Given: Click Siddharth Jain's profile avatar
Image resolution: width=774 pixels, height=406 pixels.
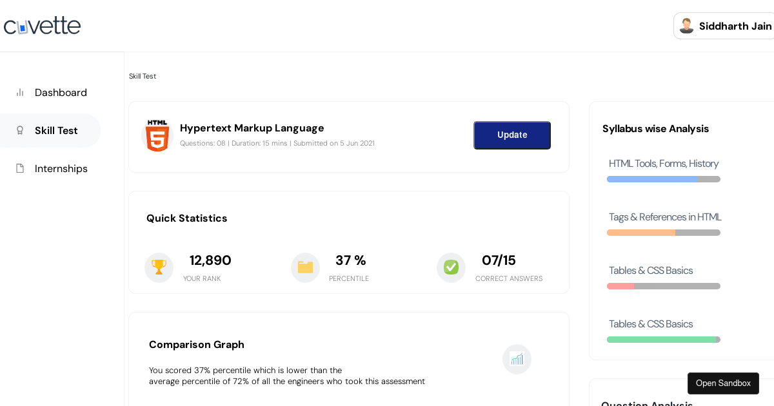Looking at the screenshot, I should [x=686, y=26].
